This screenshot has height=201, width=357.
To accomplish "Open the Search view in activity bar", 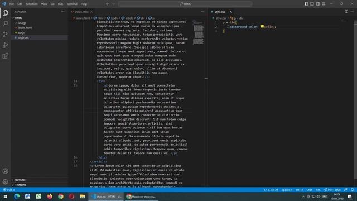I will click(x=5, y=23).
